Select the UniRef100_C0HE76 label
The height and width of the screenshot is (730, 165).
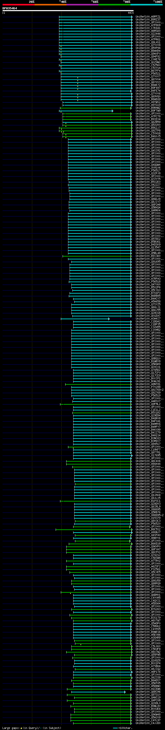148,60
